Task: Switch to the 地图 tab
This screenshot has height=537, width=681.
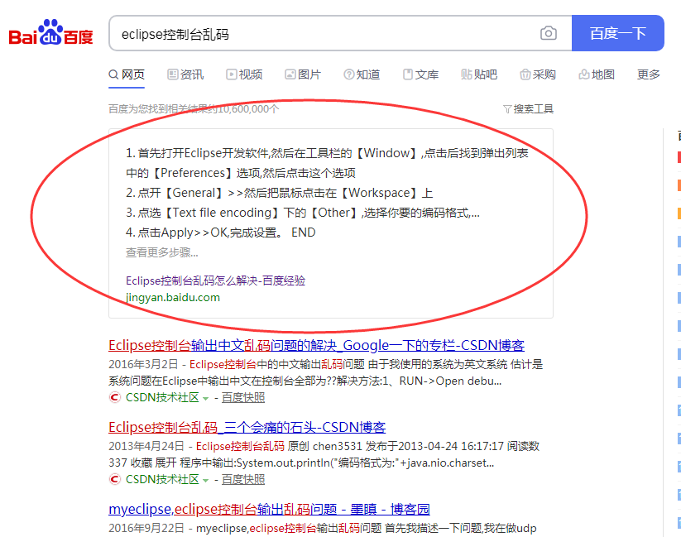Action: [x=597, y=74]
